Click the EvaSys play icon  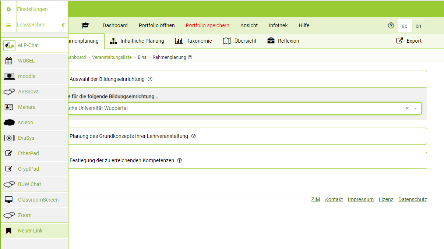point(9,138)
